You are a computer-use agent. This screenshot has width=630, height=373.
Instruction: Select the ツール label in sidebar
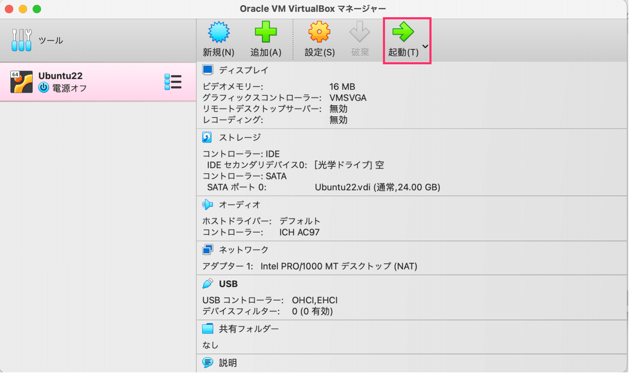point(51,40)
